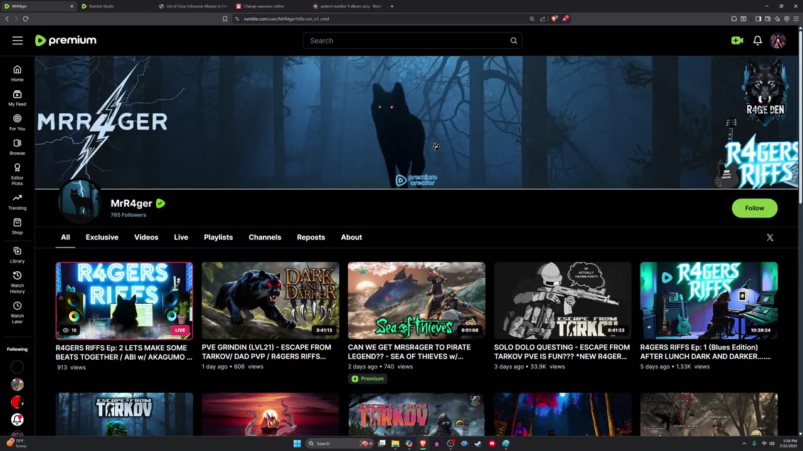Open the live R4GERS RIFFS thumbnail
The width and height of the screenshot is (803, 451).
point(124,301)
